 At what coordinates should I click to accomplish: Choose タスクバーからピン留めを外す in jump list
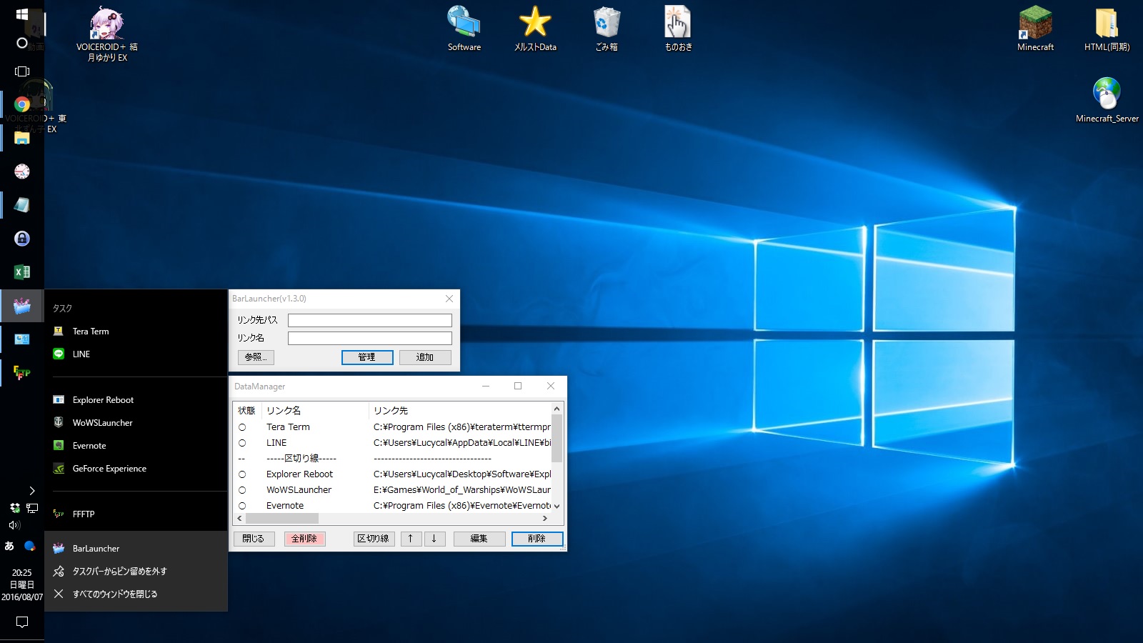(x=119, y=572)
